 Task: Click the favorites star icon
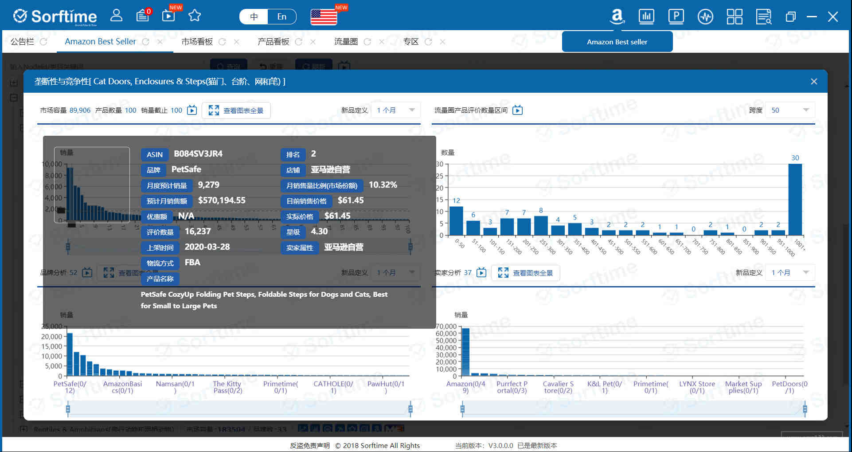pos(195,16)
